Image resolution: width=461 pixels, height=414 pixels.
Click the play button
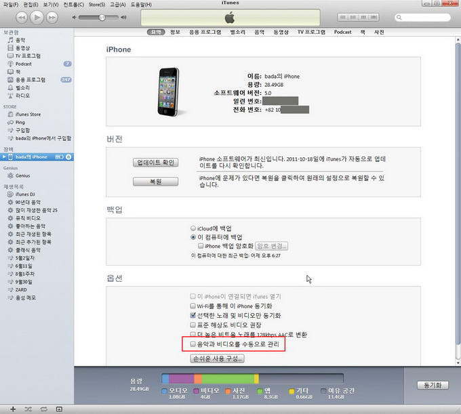pyautogui.click(x=37, y=18)
